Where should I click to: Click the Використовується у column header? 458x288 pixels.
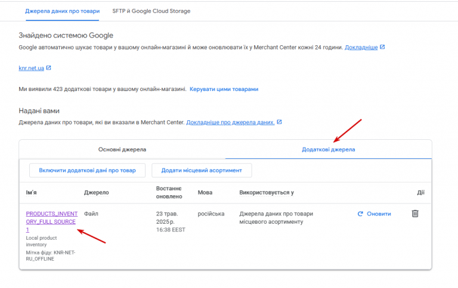pyautogui.click(x=267, y=193)
